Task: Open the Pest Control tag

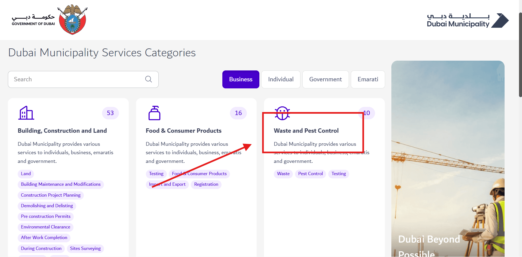Action: click(x=311, y=174)
